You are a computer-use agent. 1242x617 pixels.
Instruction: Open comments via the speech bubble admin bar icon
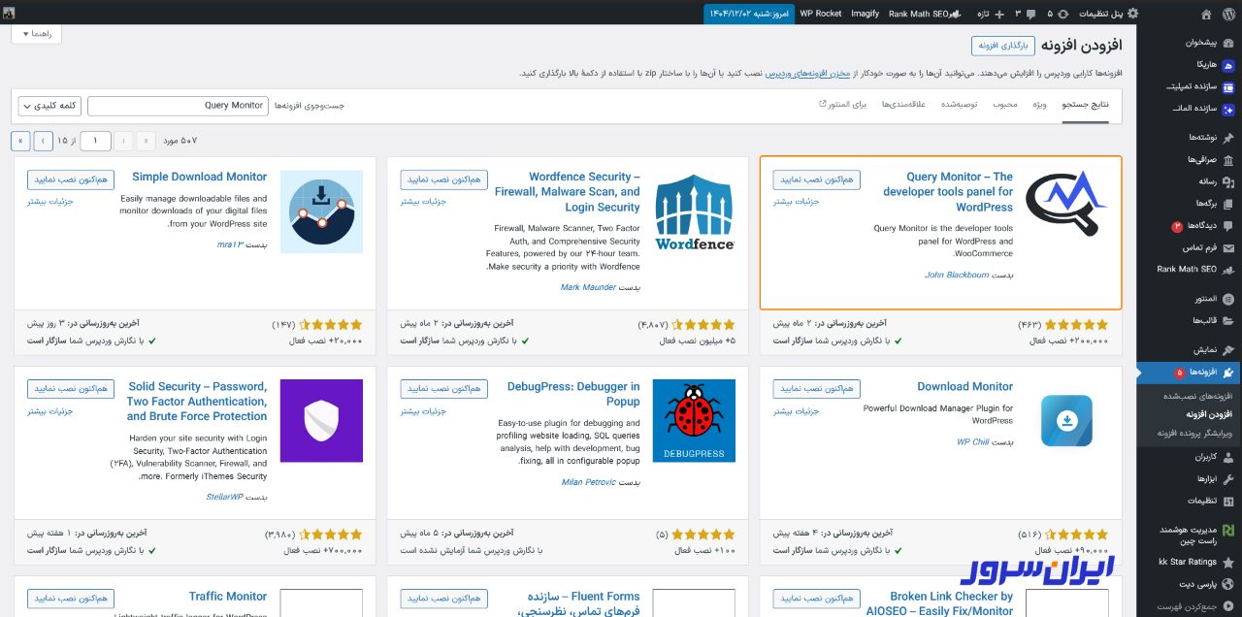(x=1031, y=14)
